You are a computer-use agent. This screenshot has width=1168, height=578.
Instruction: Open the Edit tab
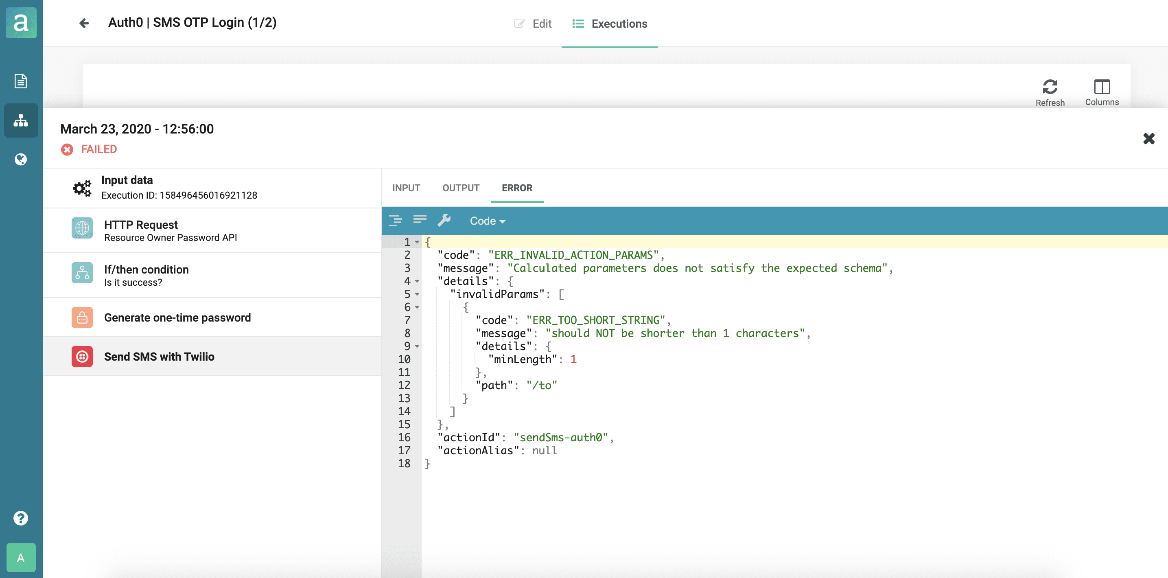[533, 24]
